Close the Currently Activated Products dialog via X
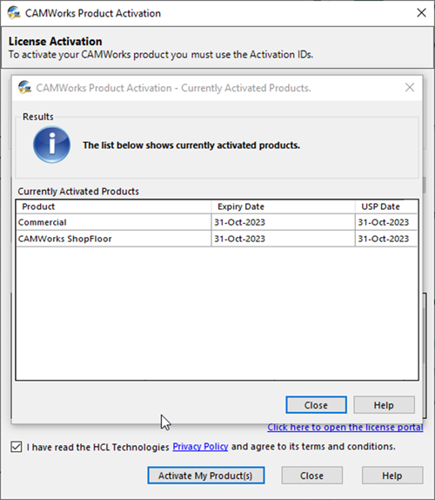435x500 pixels. 410,87
